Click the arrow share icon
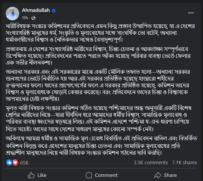 click(x=158, y=175)
